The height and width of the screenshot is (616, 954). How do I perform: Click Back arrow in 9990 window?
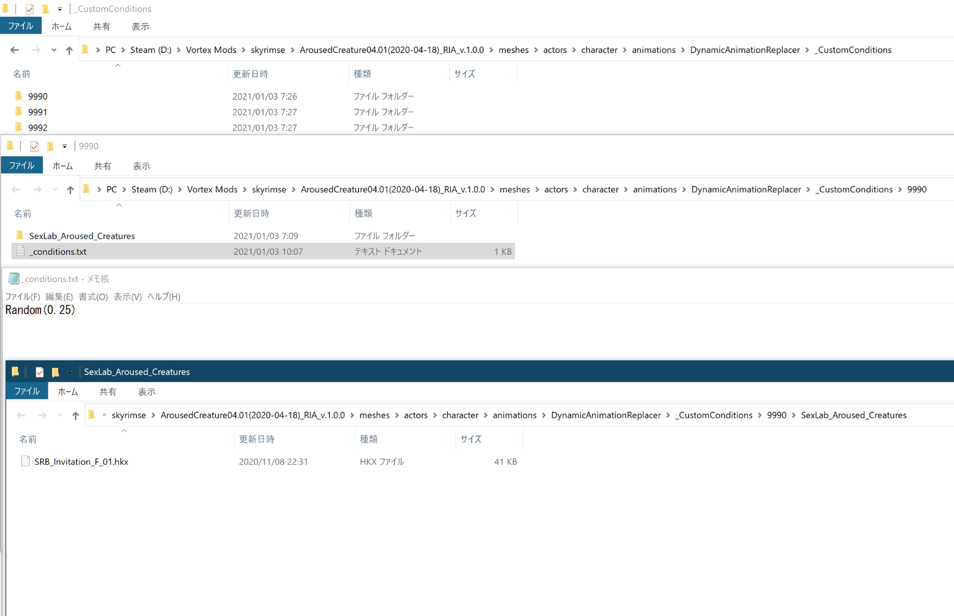16,190
